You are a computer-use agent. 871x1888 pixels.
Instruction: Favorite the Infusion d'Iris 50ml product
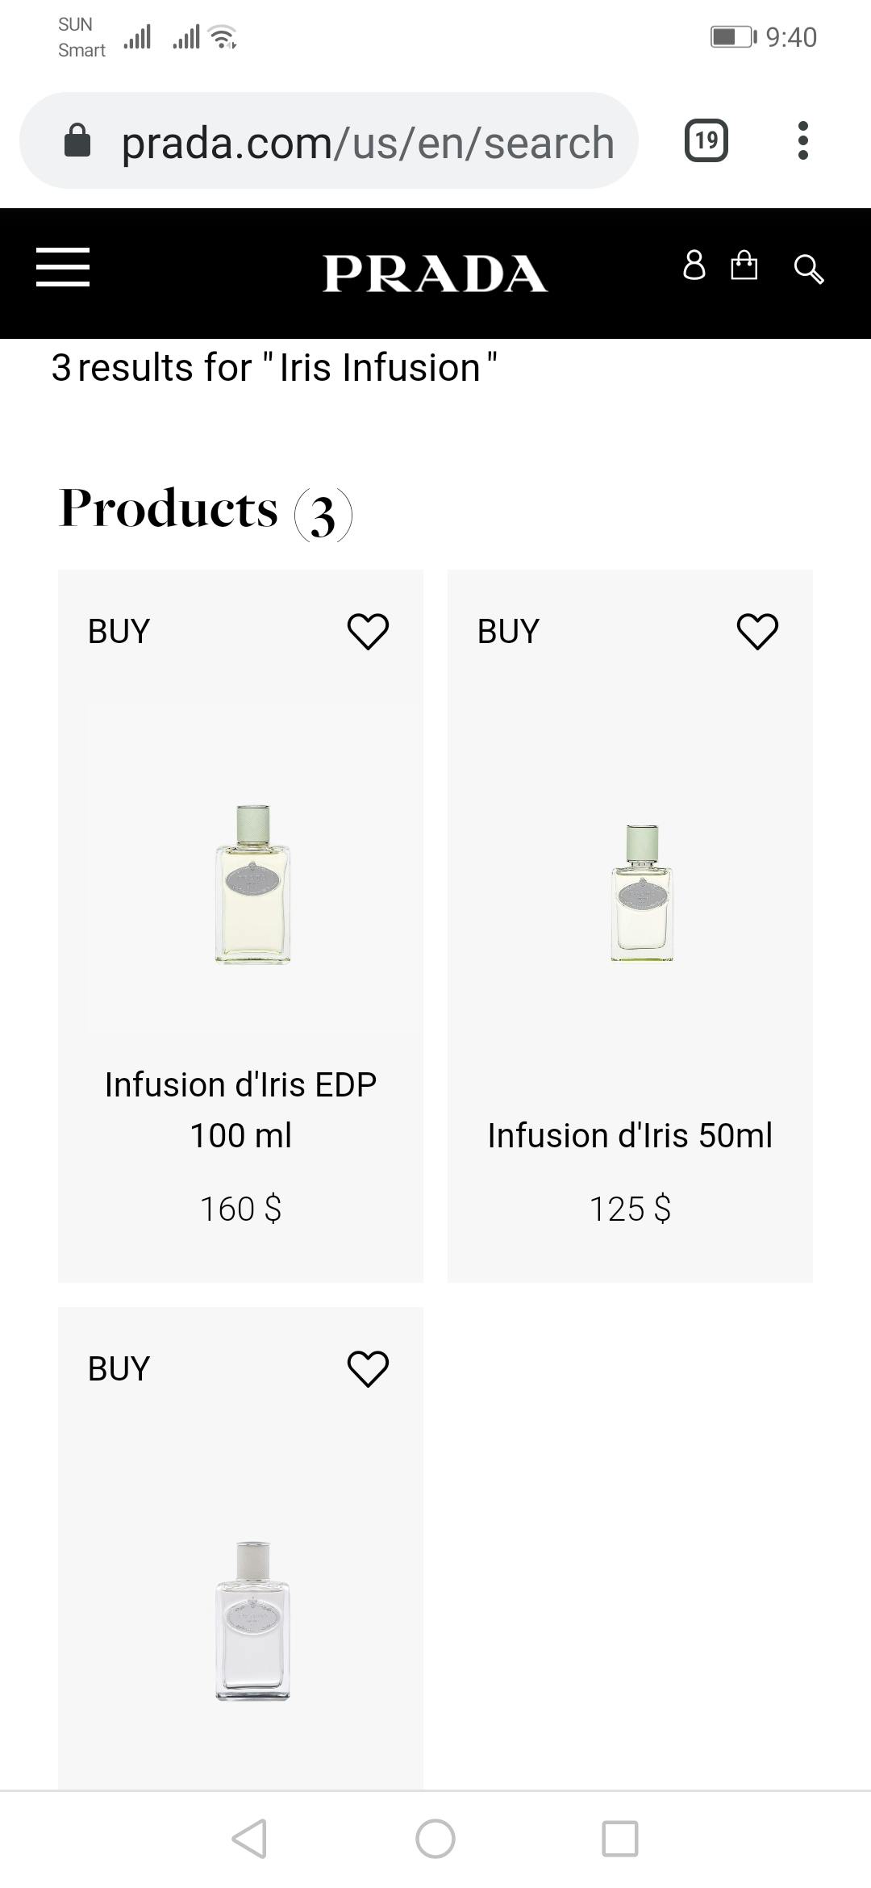pyautogui.click(x=757, y=631)
